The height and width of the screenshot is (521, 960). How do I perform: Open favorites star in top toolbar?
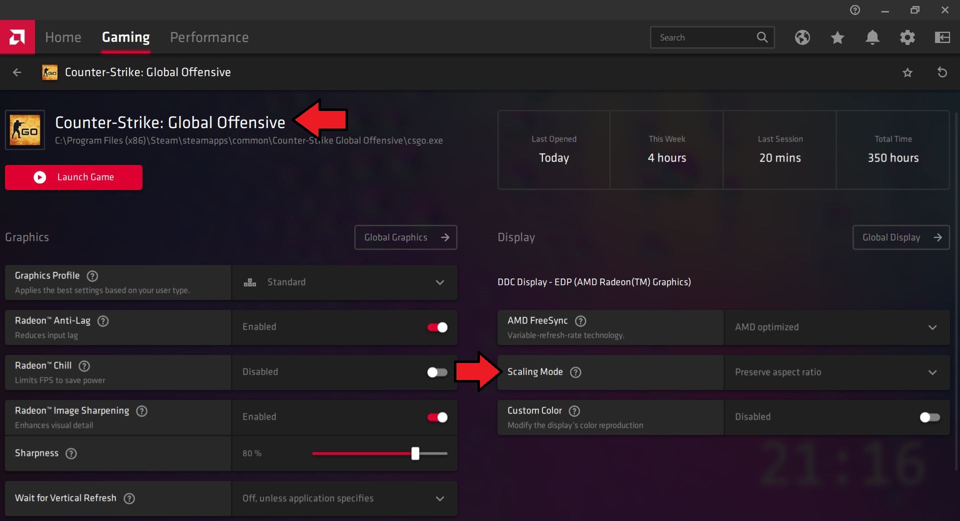(x=837, y=37)
